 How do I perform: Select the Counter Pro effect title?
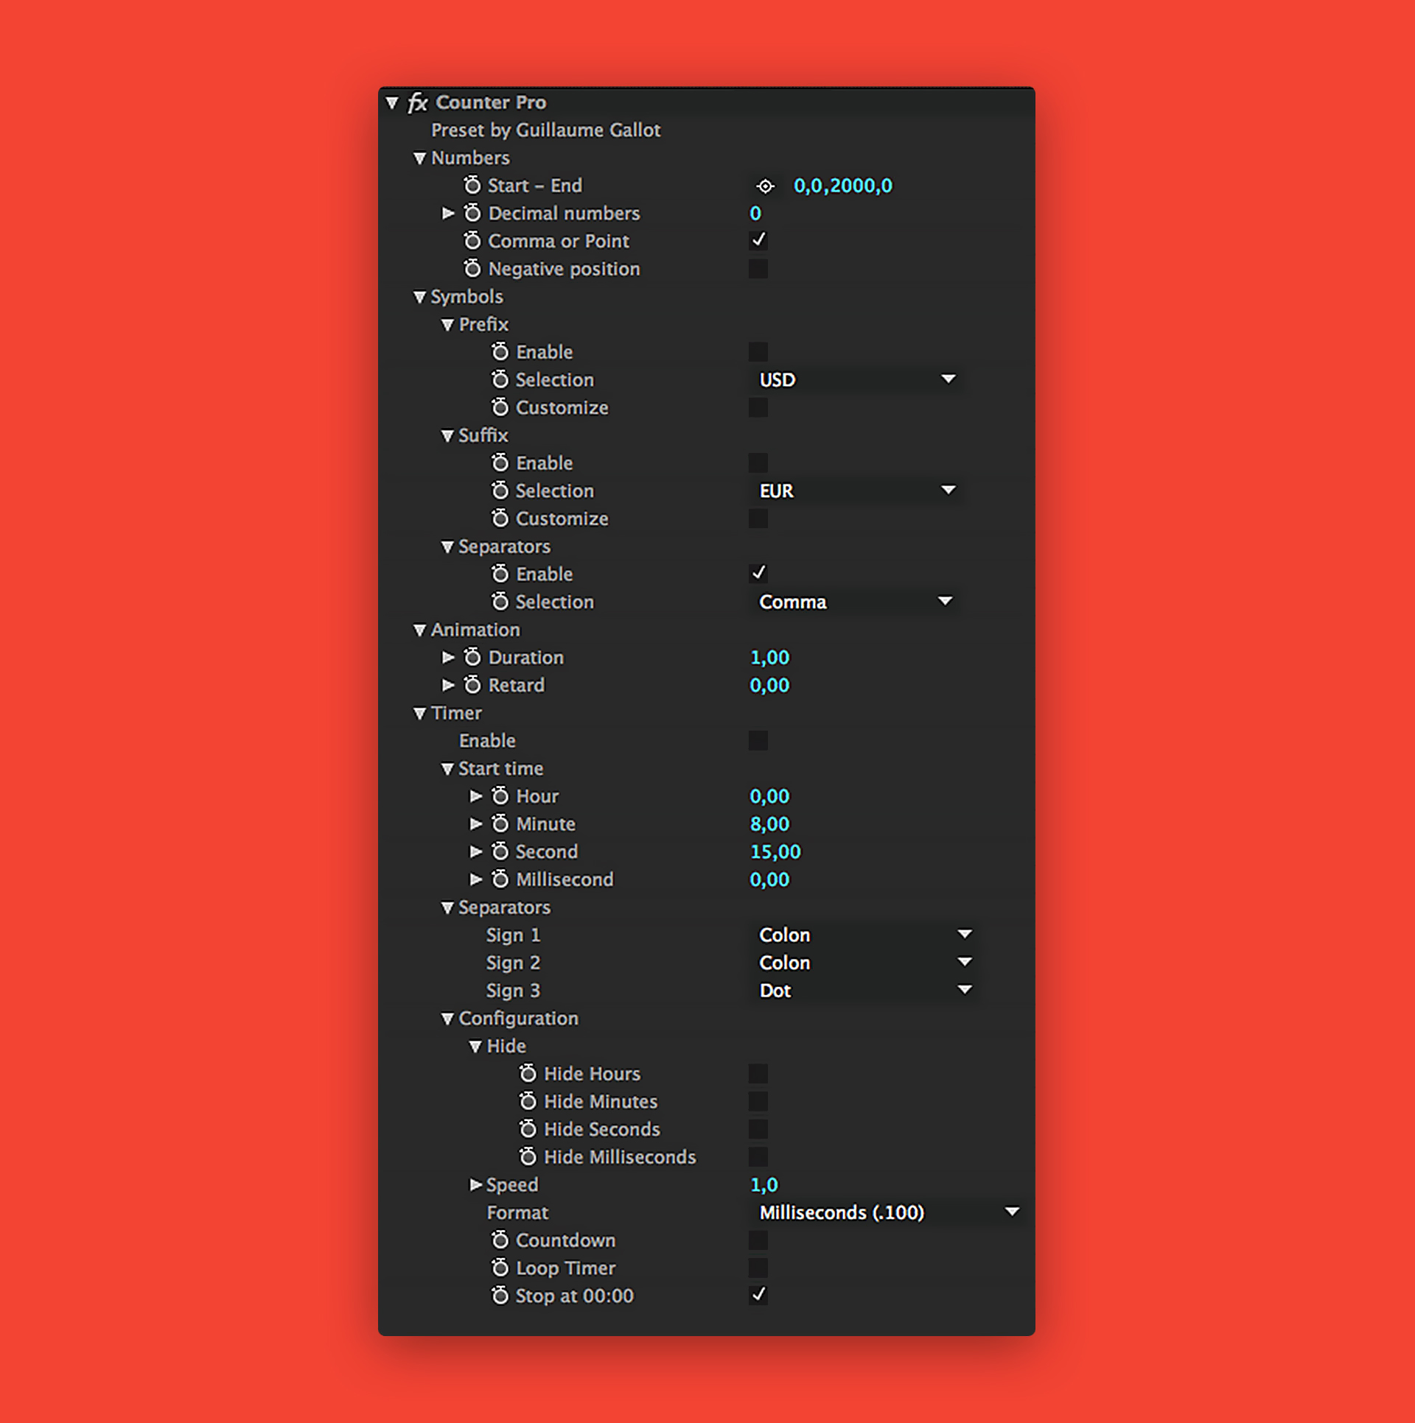(491, 102)
